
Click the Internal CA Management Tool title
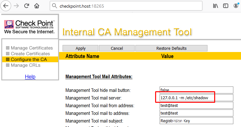[x=127, y=32]
